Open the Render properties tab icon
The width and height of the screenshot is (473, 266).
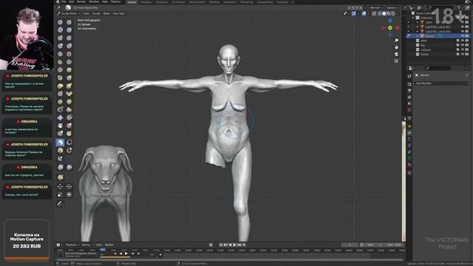(409, 84)
